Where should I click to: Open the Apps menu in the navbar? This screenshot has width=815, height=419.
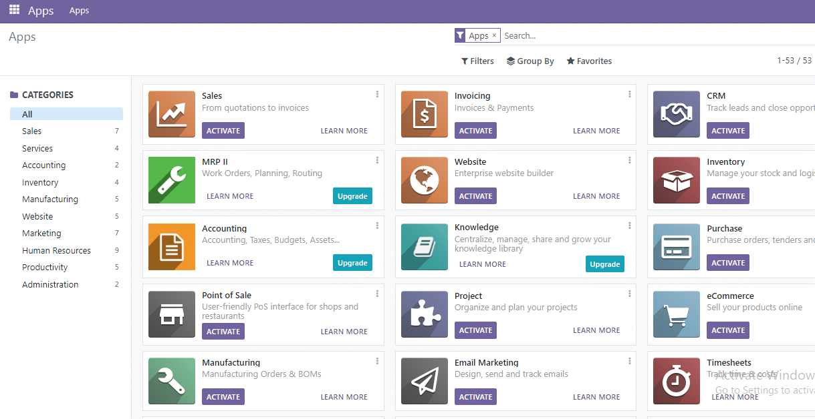(79, 11)
